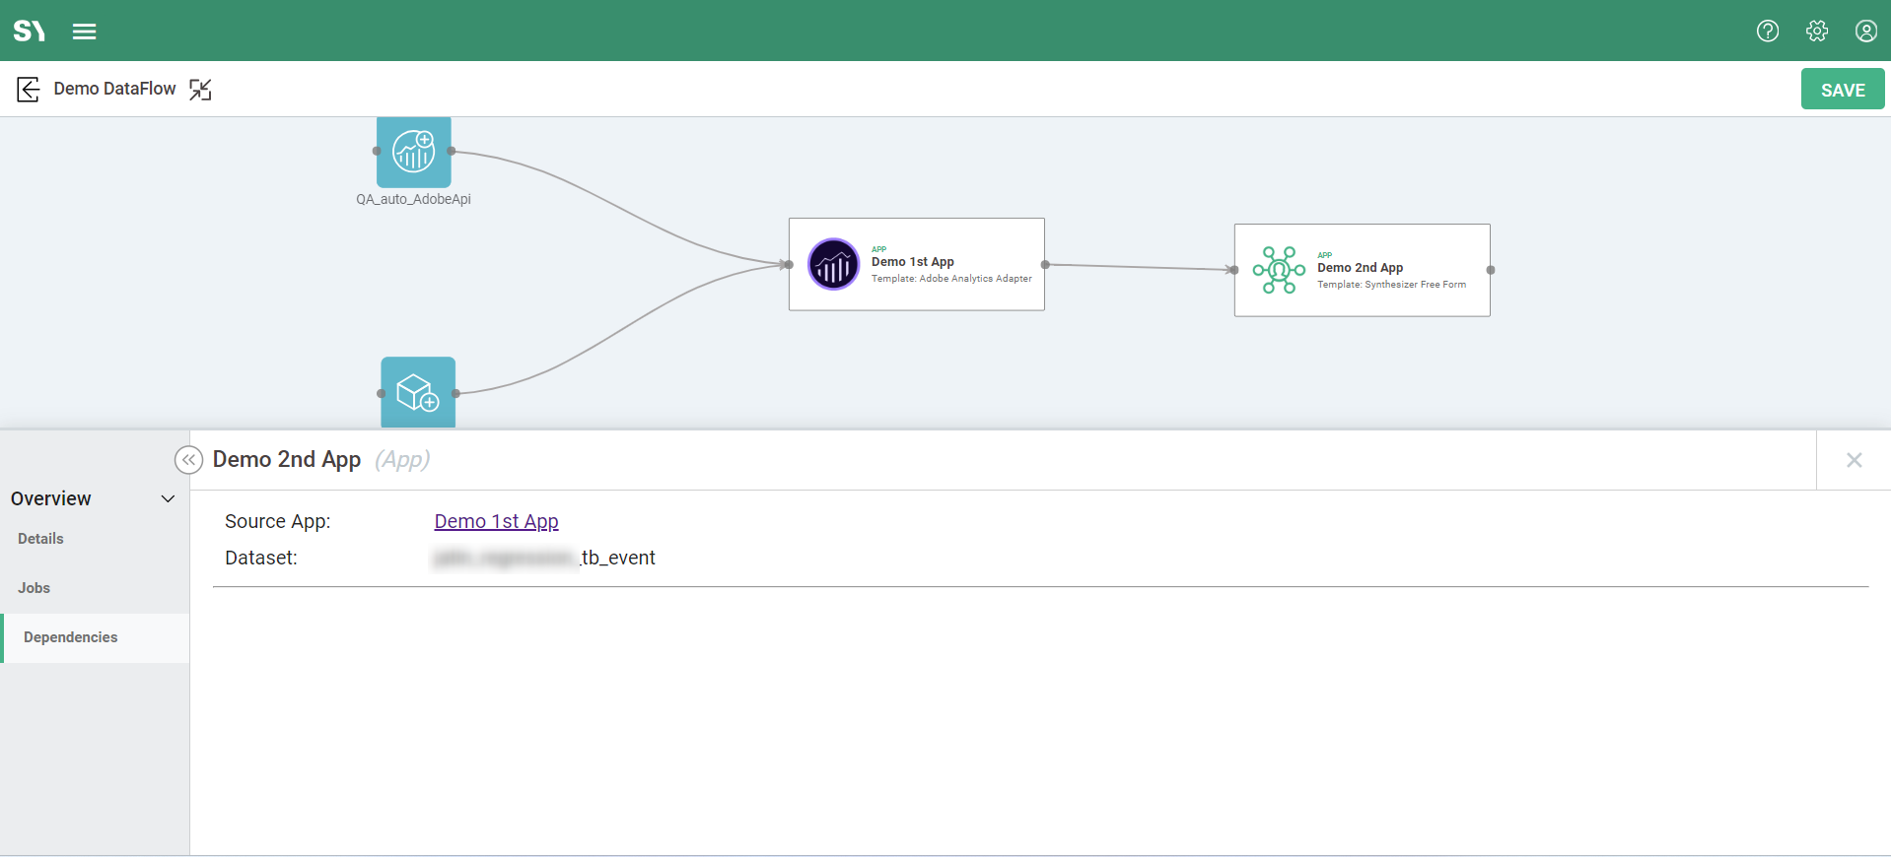This screenshot has width=1891, height=857.
Task: Click the Adobe Analytics icon in Demo 1st App
Action: tap(833, 264)
